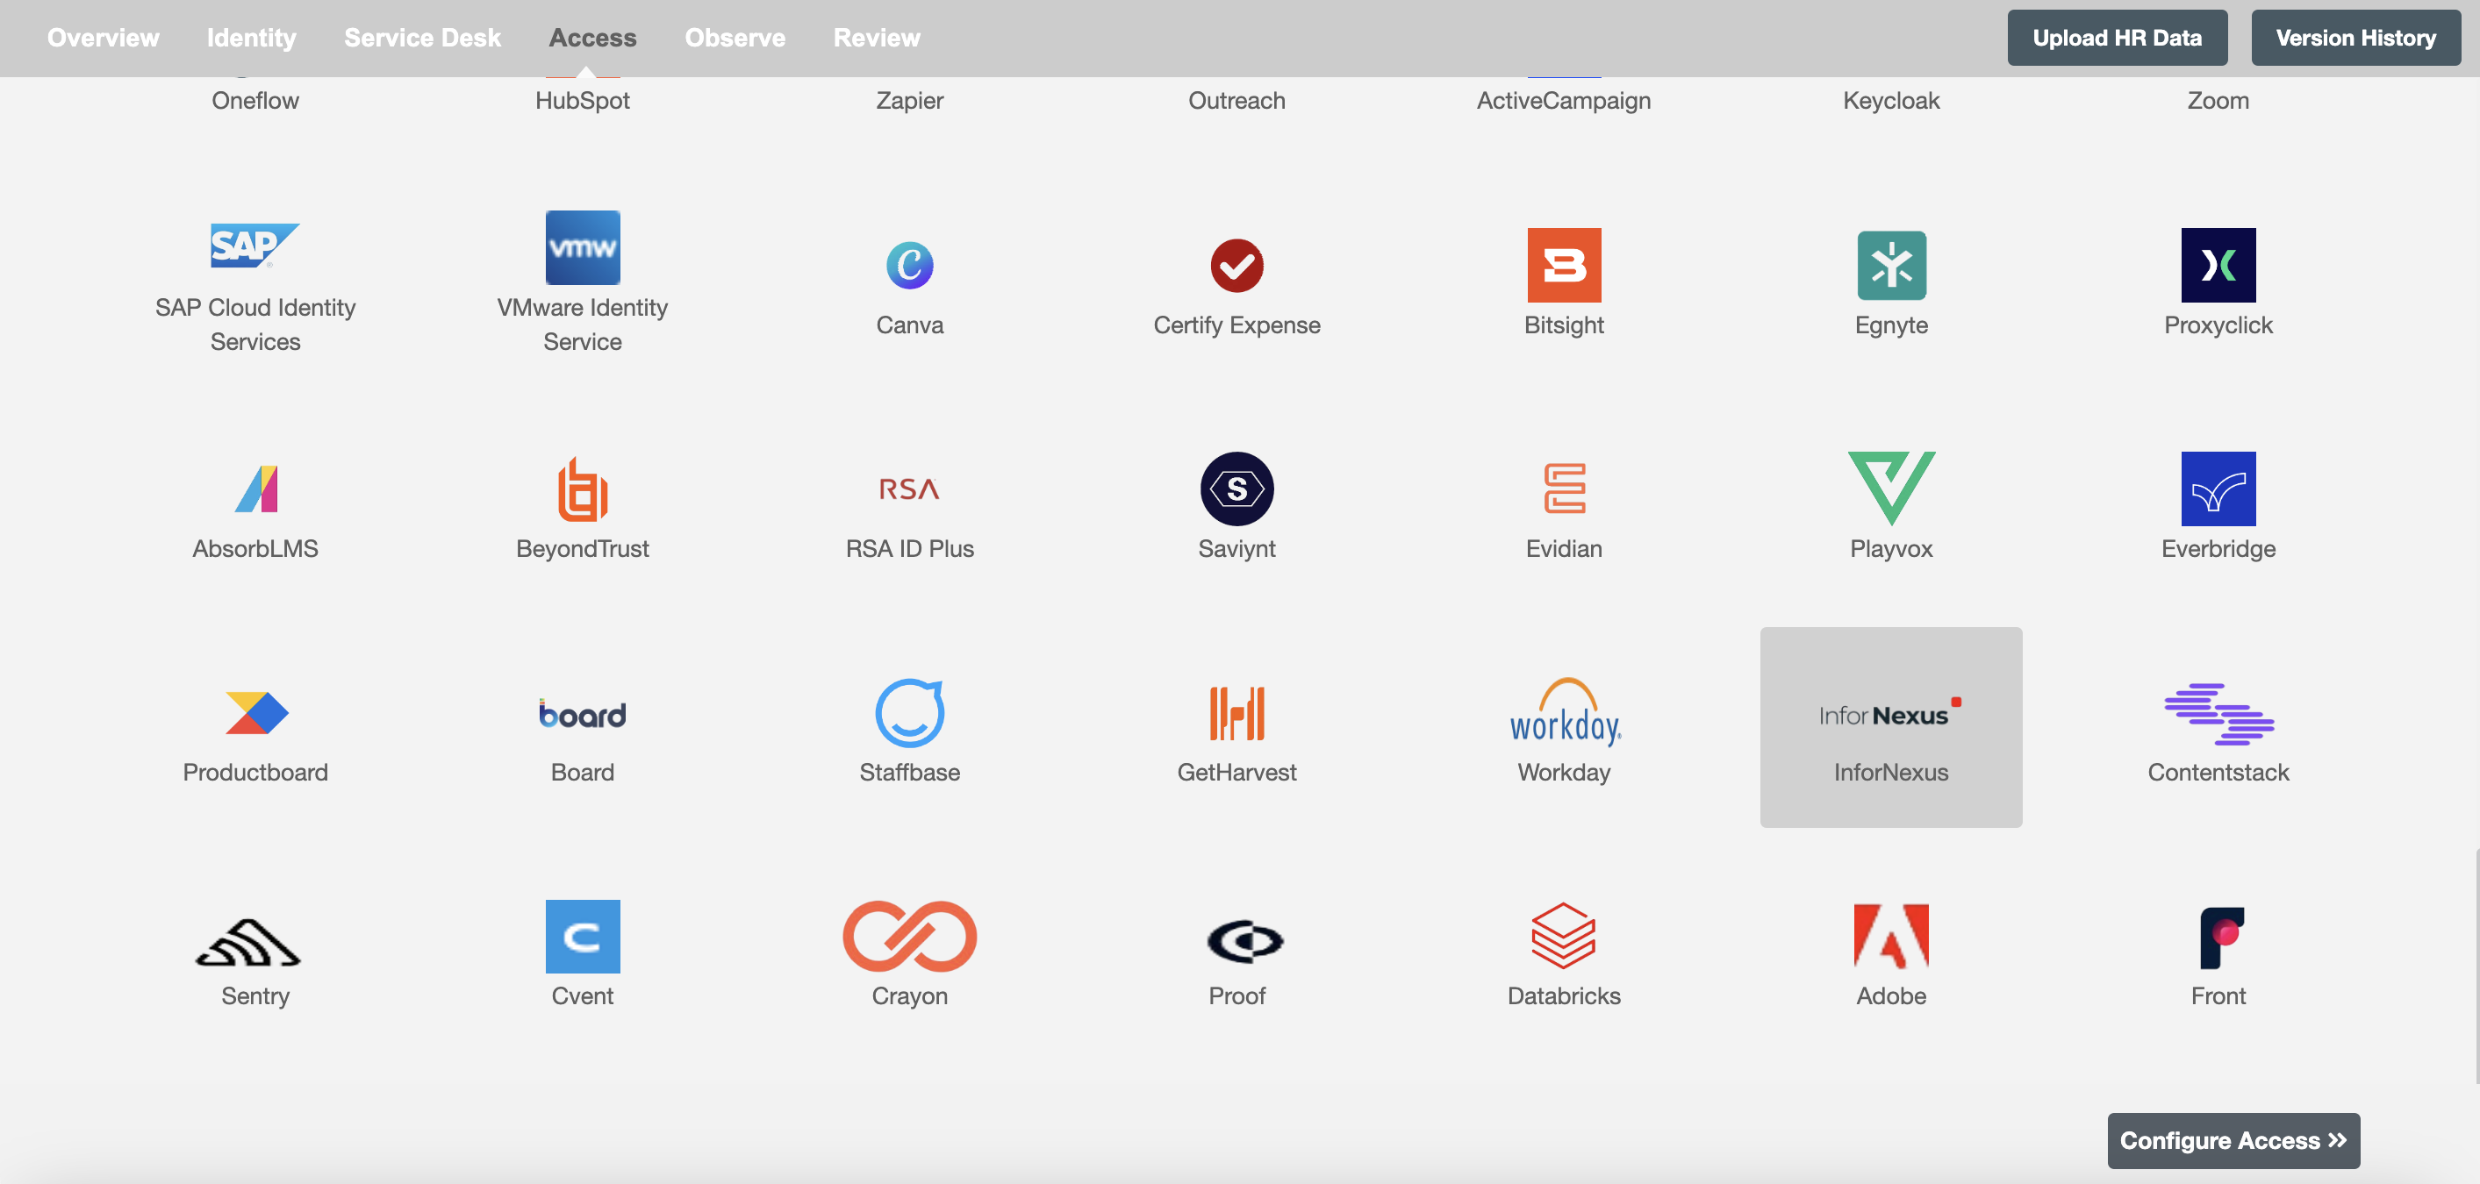The height and width of the screenshot is (1184, 2480).
Task: Click the Upload HR Data button
Action: pyautogui.click(x=2118, y=36)
